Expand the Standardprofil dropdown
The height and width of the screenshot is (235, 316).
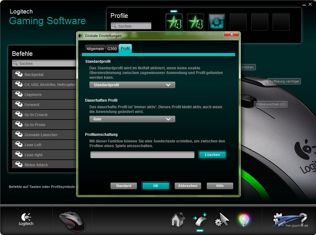132,85
